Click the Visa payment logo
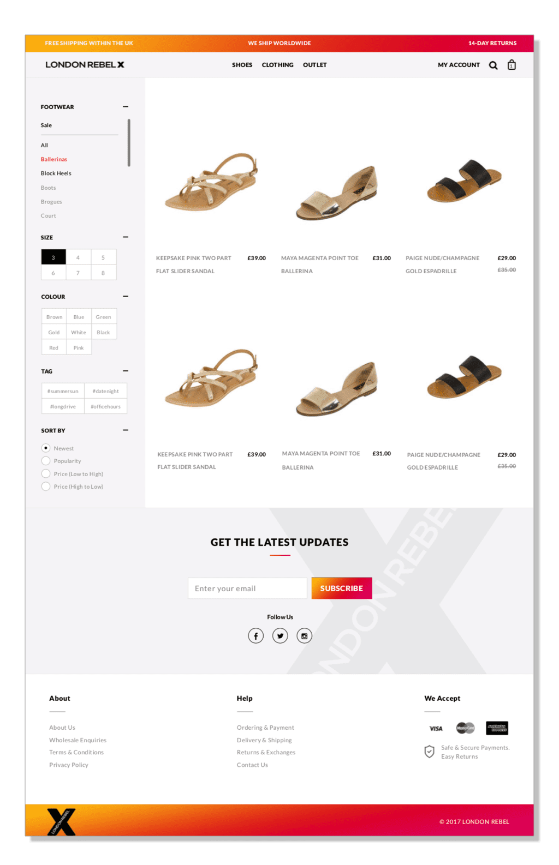This screenshot has height=865, width=559. 436,729
